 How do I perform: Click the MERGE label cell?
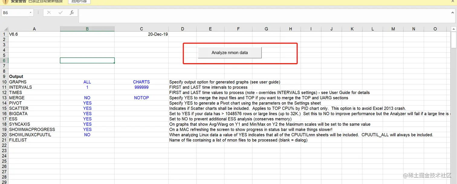pyautogui.click(x=34, y=98)
